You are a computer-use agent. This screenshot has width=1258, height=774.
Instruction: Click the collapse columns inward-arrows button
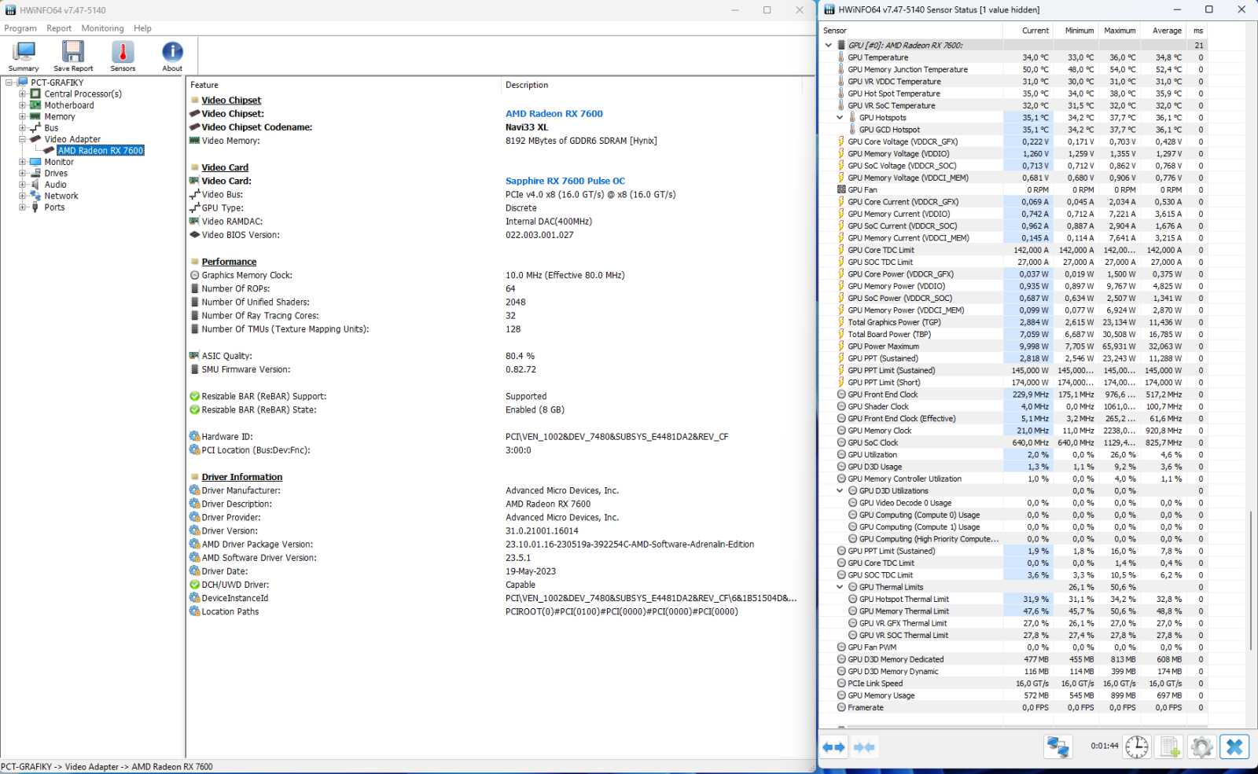click(x=864, y=747)
